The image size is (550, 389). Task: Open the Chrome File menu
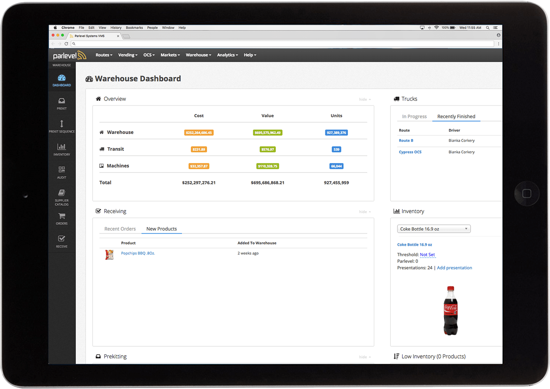coord(81,27)
